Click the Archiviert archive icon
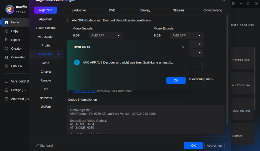This screenshot has width=260, height=151. tap(7, 99)
